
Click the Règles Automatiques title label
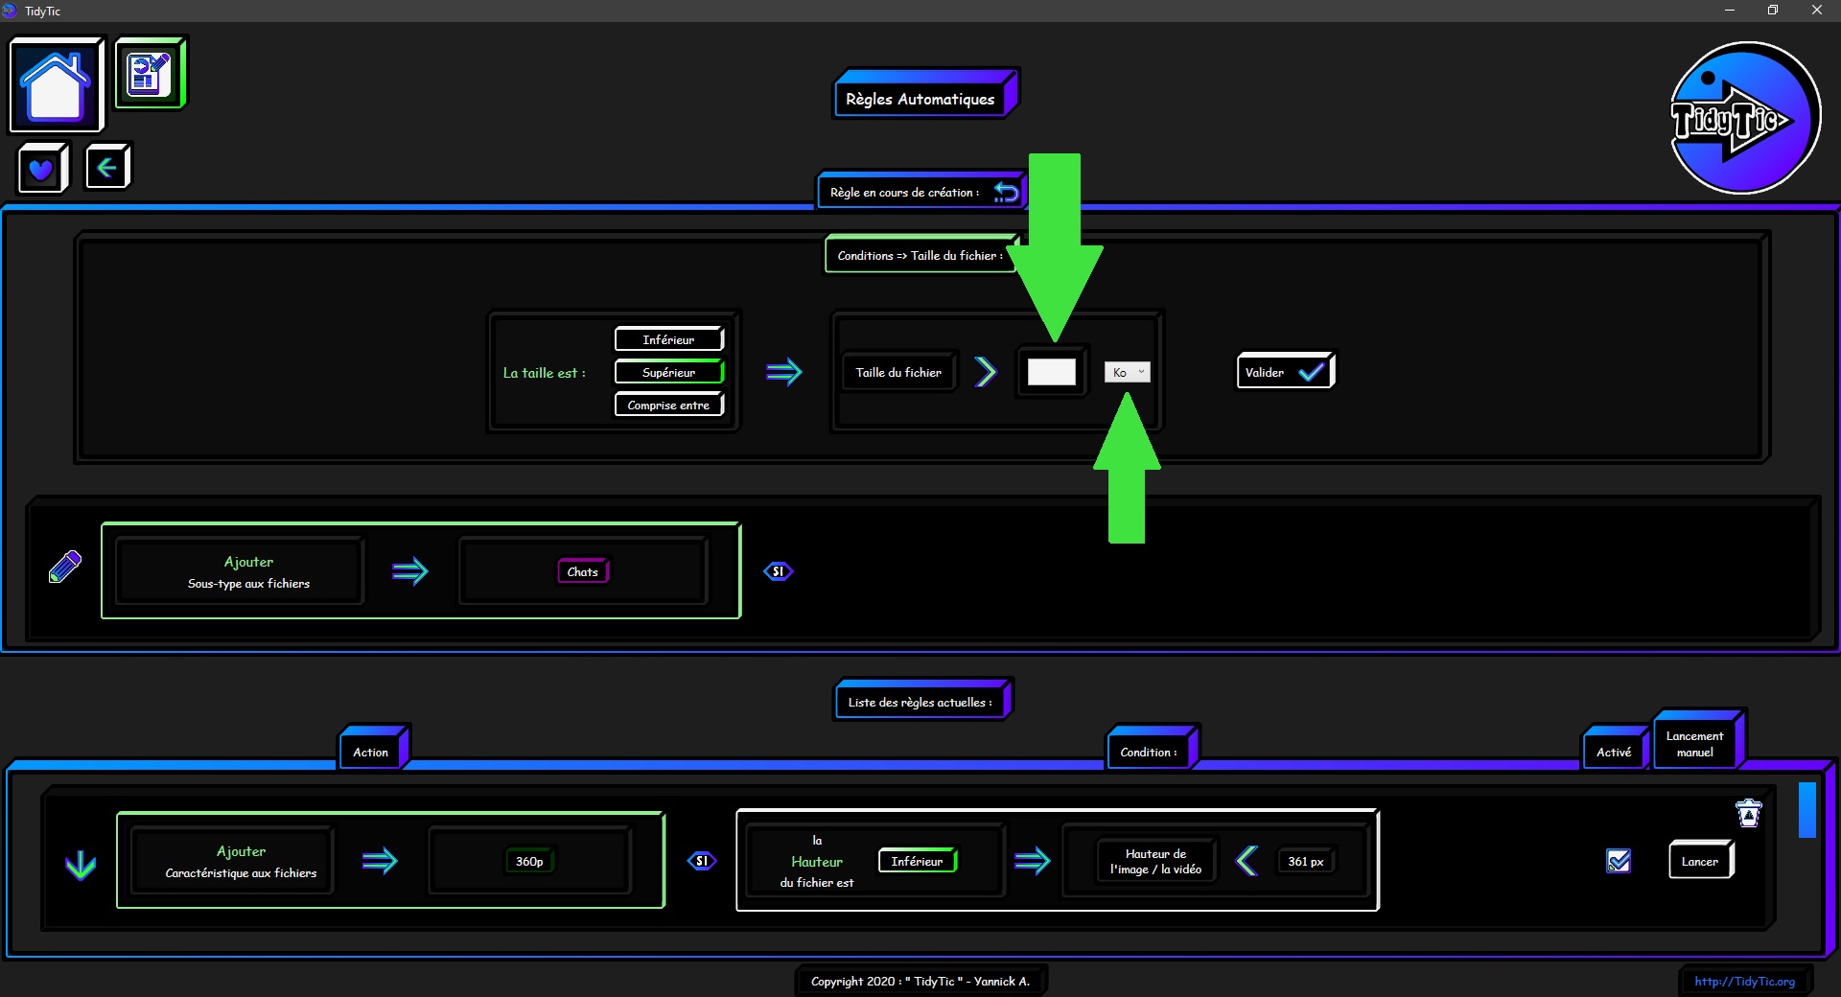coord(920,99)
